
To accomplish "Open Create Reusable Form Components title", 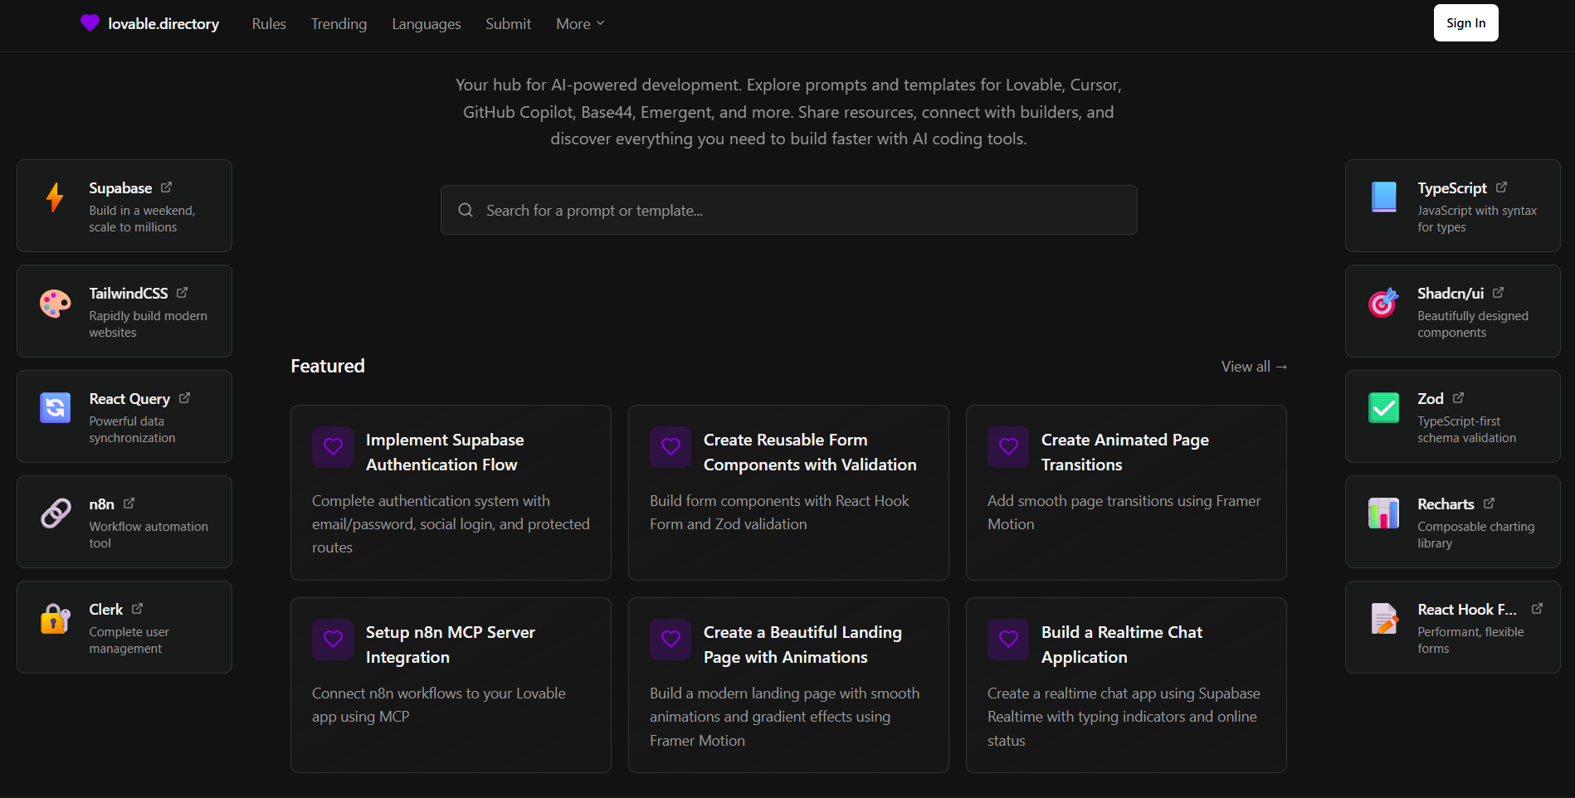I will point(810,452).
